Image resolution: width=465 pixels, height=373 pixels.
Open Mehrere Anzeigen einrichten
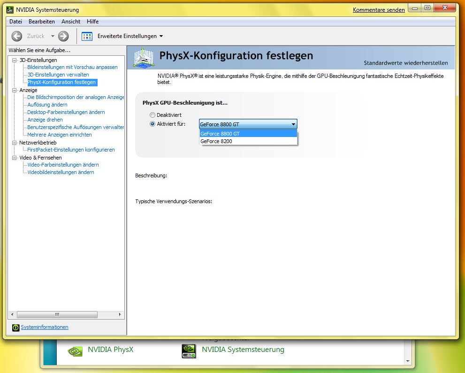coord(60,135)
